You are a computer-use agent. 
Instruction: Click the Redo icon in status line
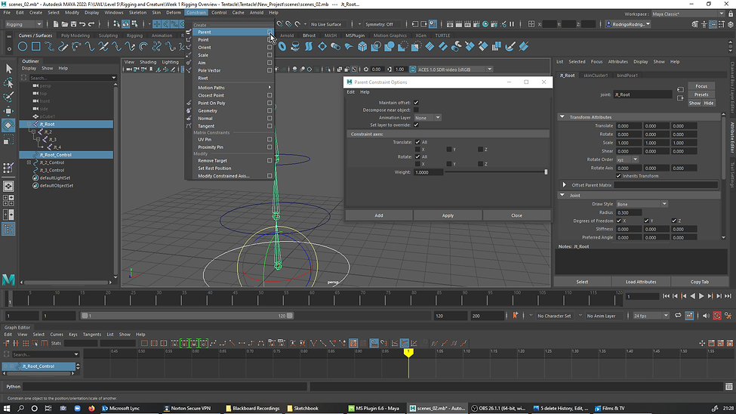[x=91, y=24]
